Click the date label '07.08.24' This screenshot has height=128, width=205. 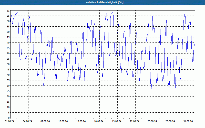[x=45, y=121]
